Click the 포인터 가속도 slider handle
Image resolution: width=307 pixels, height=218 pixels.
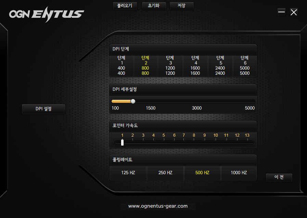click(x=122, y=142)
